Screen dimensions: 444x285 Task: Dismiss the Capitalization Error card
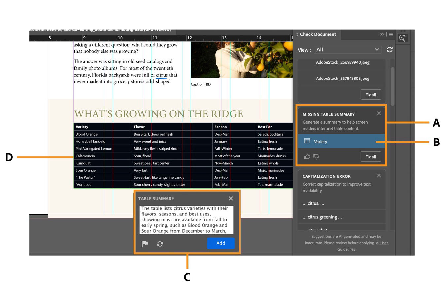click(x=379, y=175)
